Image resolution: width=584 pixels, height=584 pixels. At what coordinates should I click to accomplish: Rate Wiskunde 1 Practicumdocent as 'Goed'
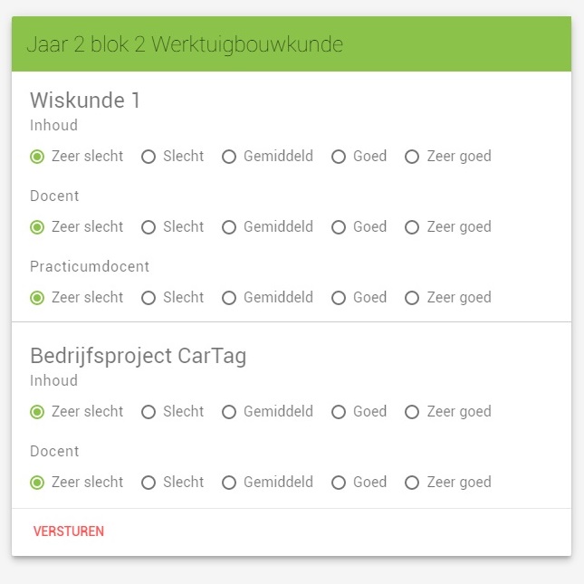tap(339, 298)
